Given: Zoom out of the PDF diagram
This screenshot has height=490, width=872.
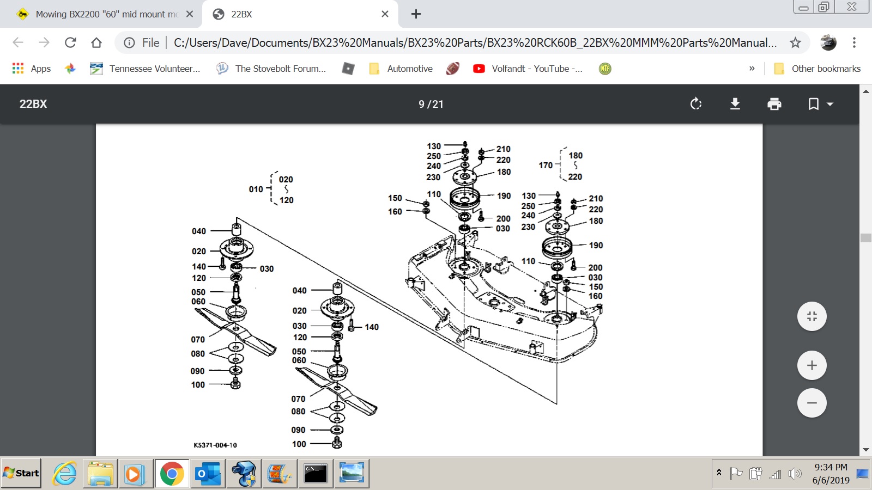Looking at the screenshot, I should 812,403.
